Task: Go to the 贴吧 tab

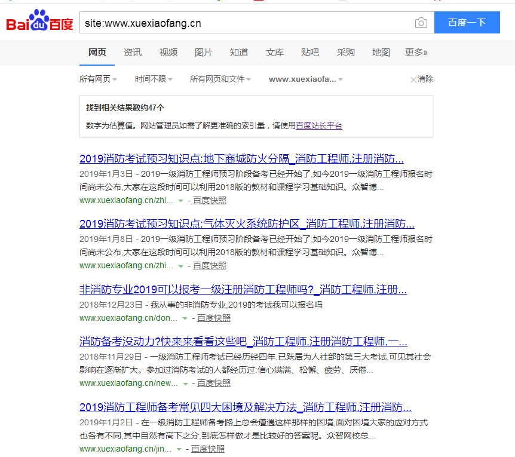Action: [x=309, y=53]
